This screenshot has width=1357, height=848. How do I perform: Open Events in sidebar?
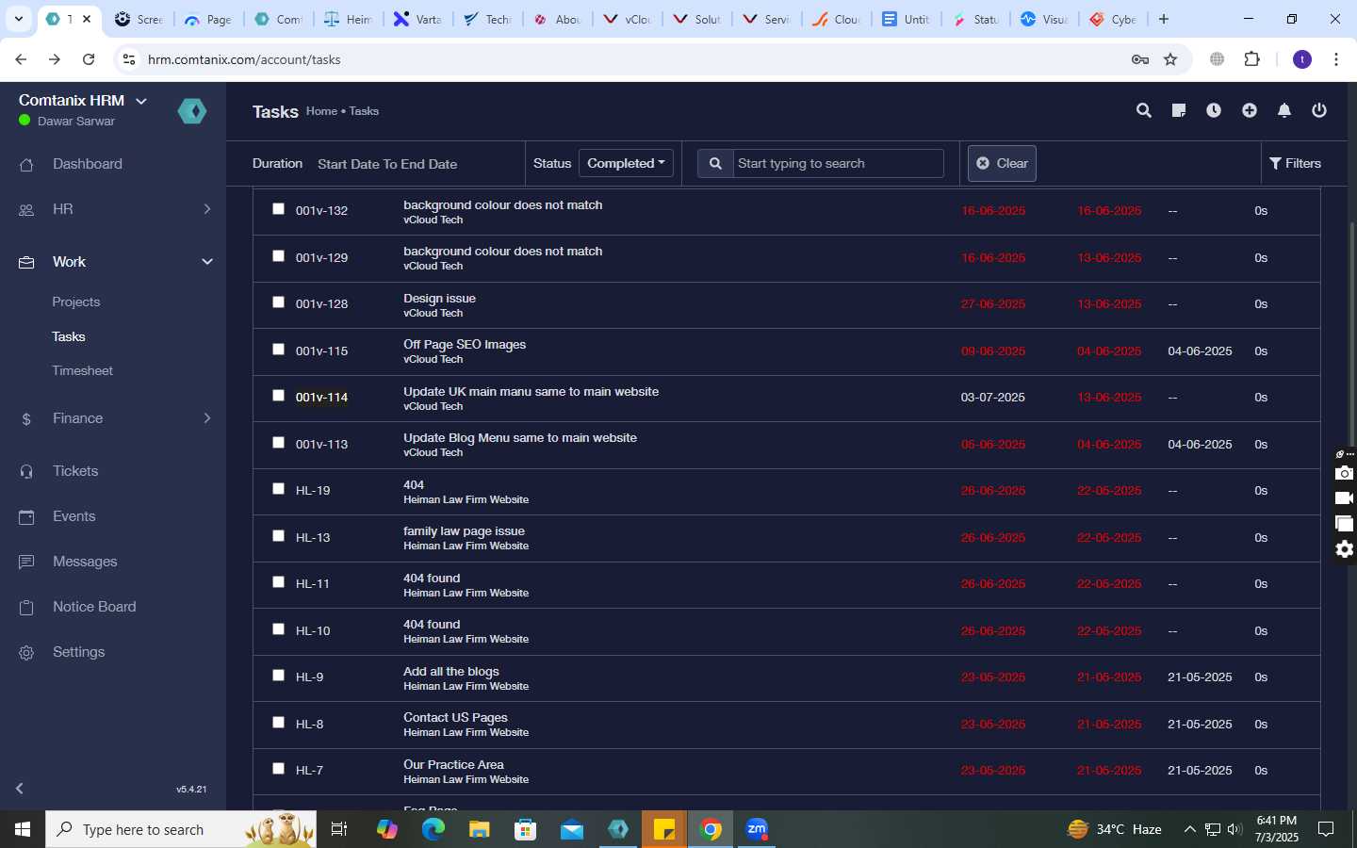click(74, 516)
